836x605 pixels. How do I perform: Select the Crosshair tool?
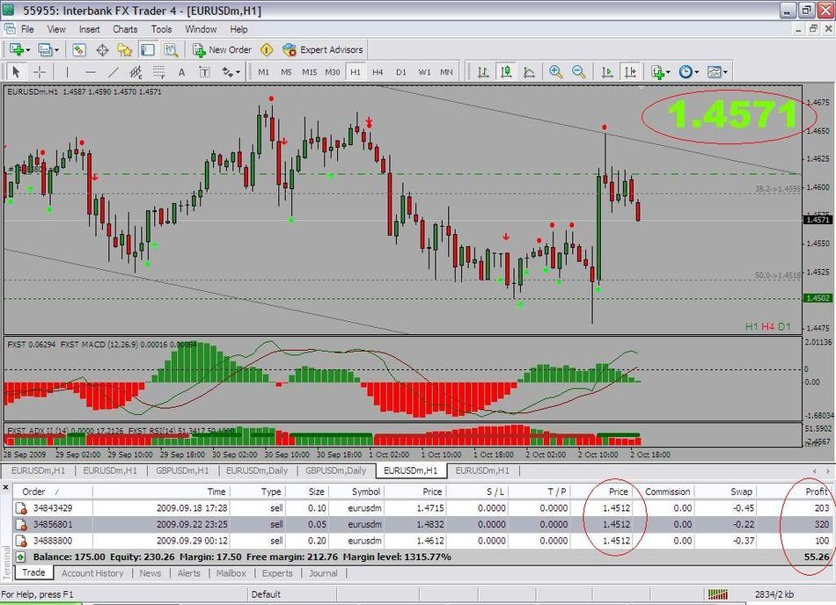[x=40, y=72]
